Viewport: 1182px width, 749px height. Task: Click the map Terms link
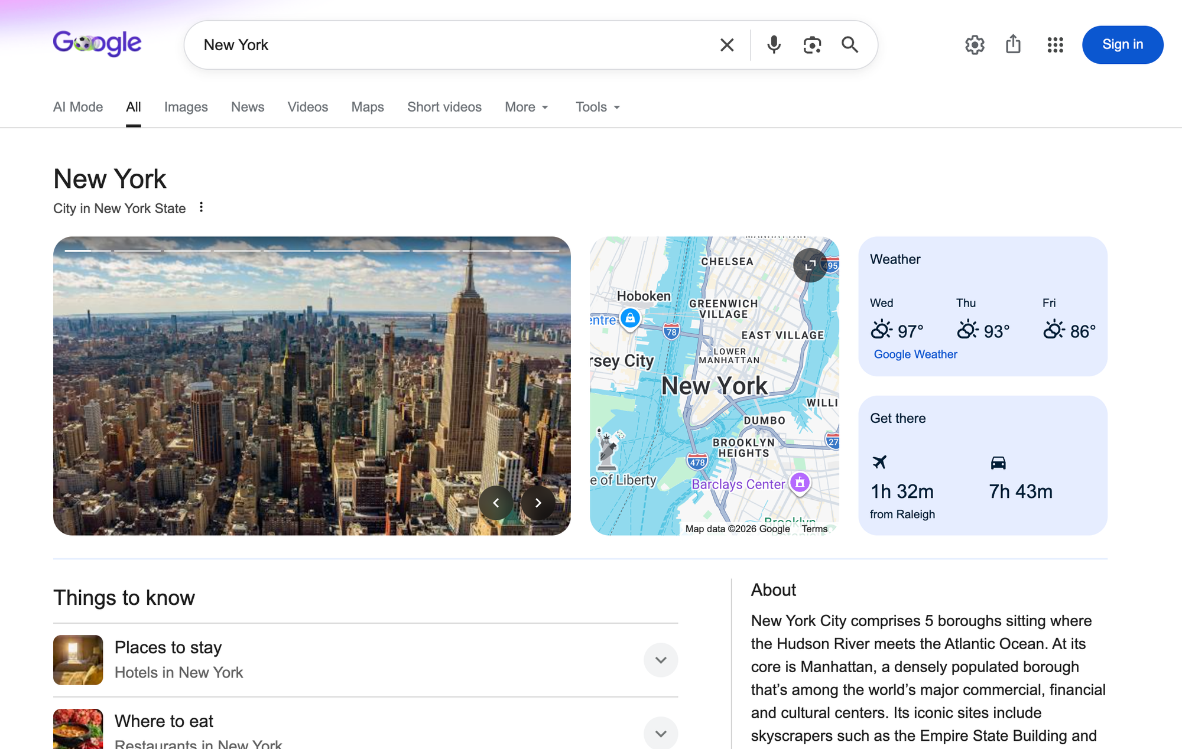pos(814,529)
